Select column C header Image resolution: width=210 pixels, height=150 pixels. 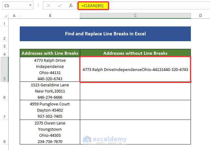[135, 16]
